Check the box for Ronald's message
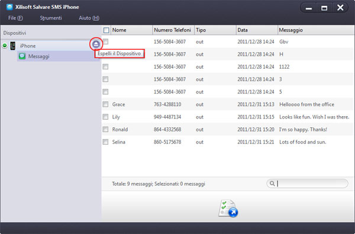Screen dimensions: 355x234 point(105,129)
